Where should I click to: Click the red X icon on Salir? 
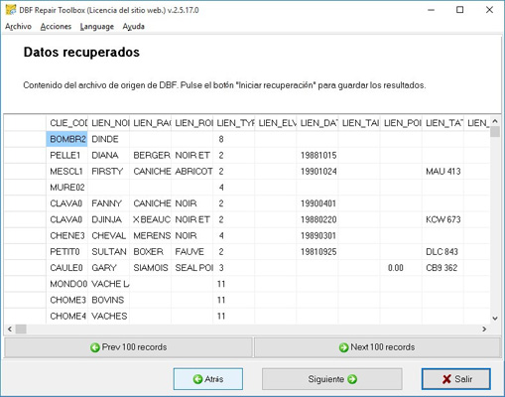tap(446, 379)
